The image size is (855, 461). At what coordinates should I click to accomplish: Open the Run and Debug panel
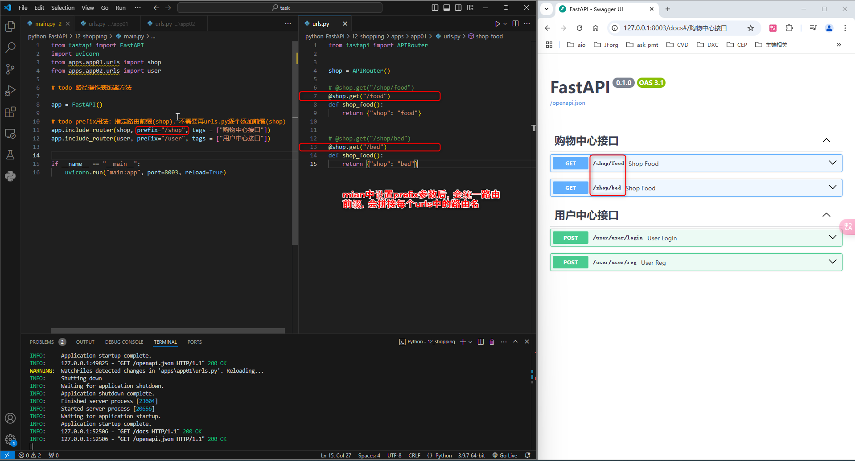click(x=10, y=91)
